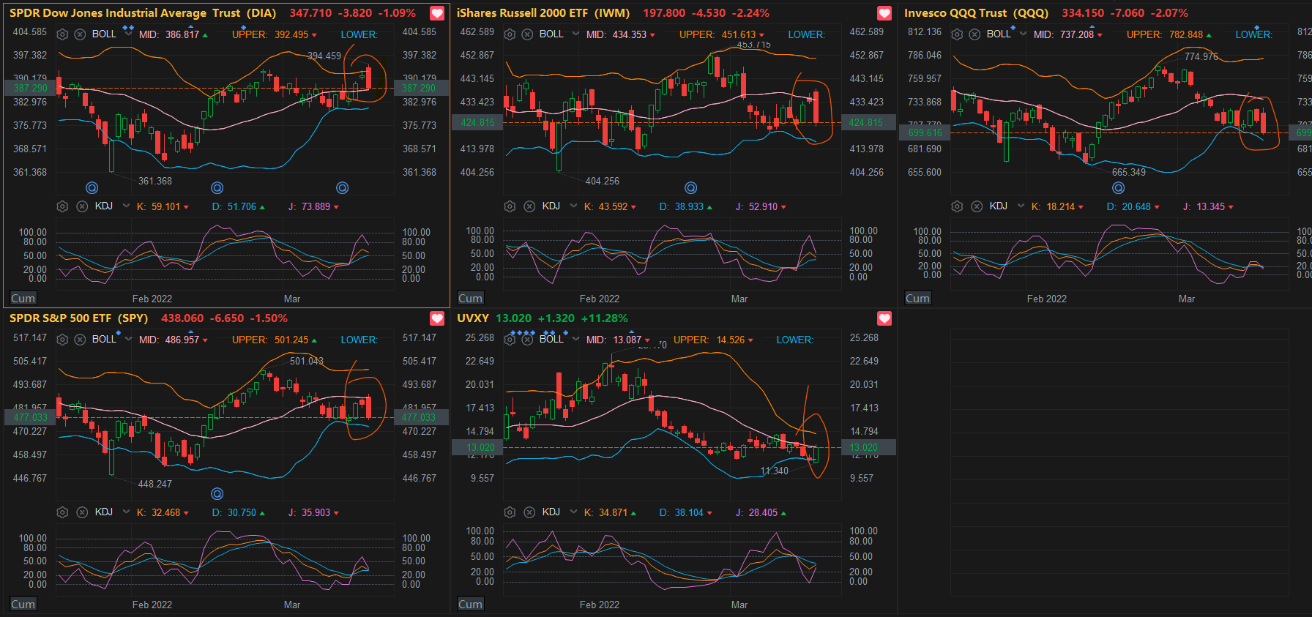Click Cum button under UVXY chart
This screenshot has height=617, width=1312.
(x=470, y=605)
